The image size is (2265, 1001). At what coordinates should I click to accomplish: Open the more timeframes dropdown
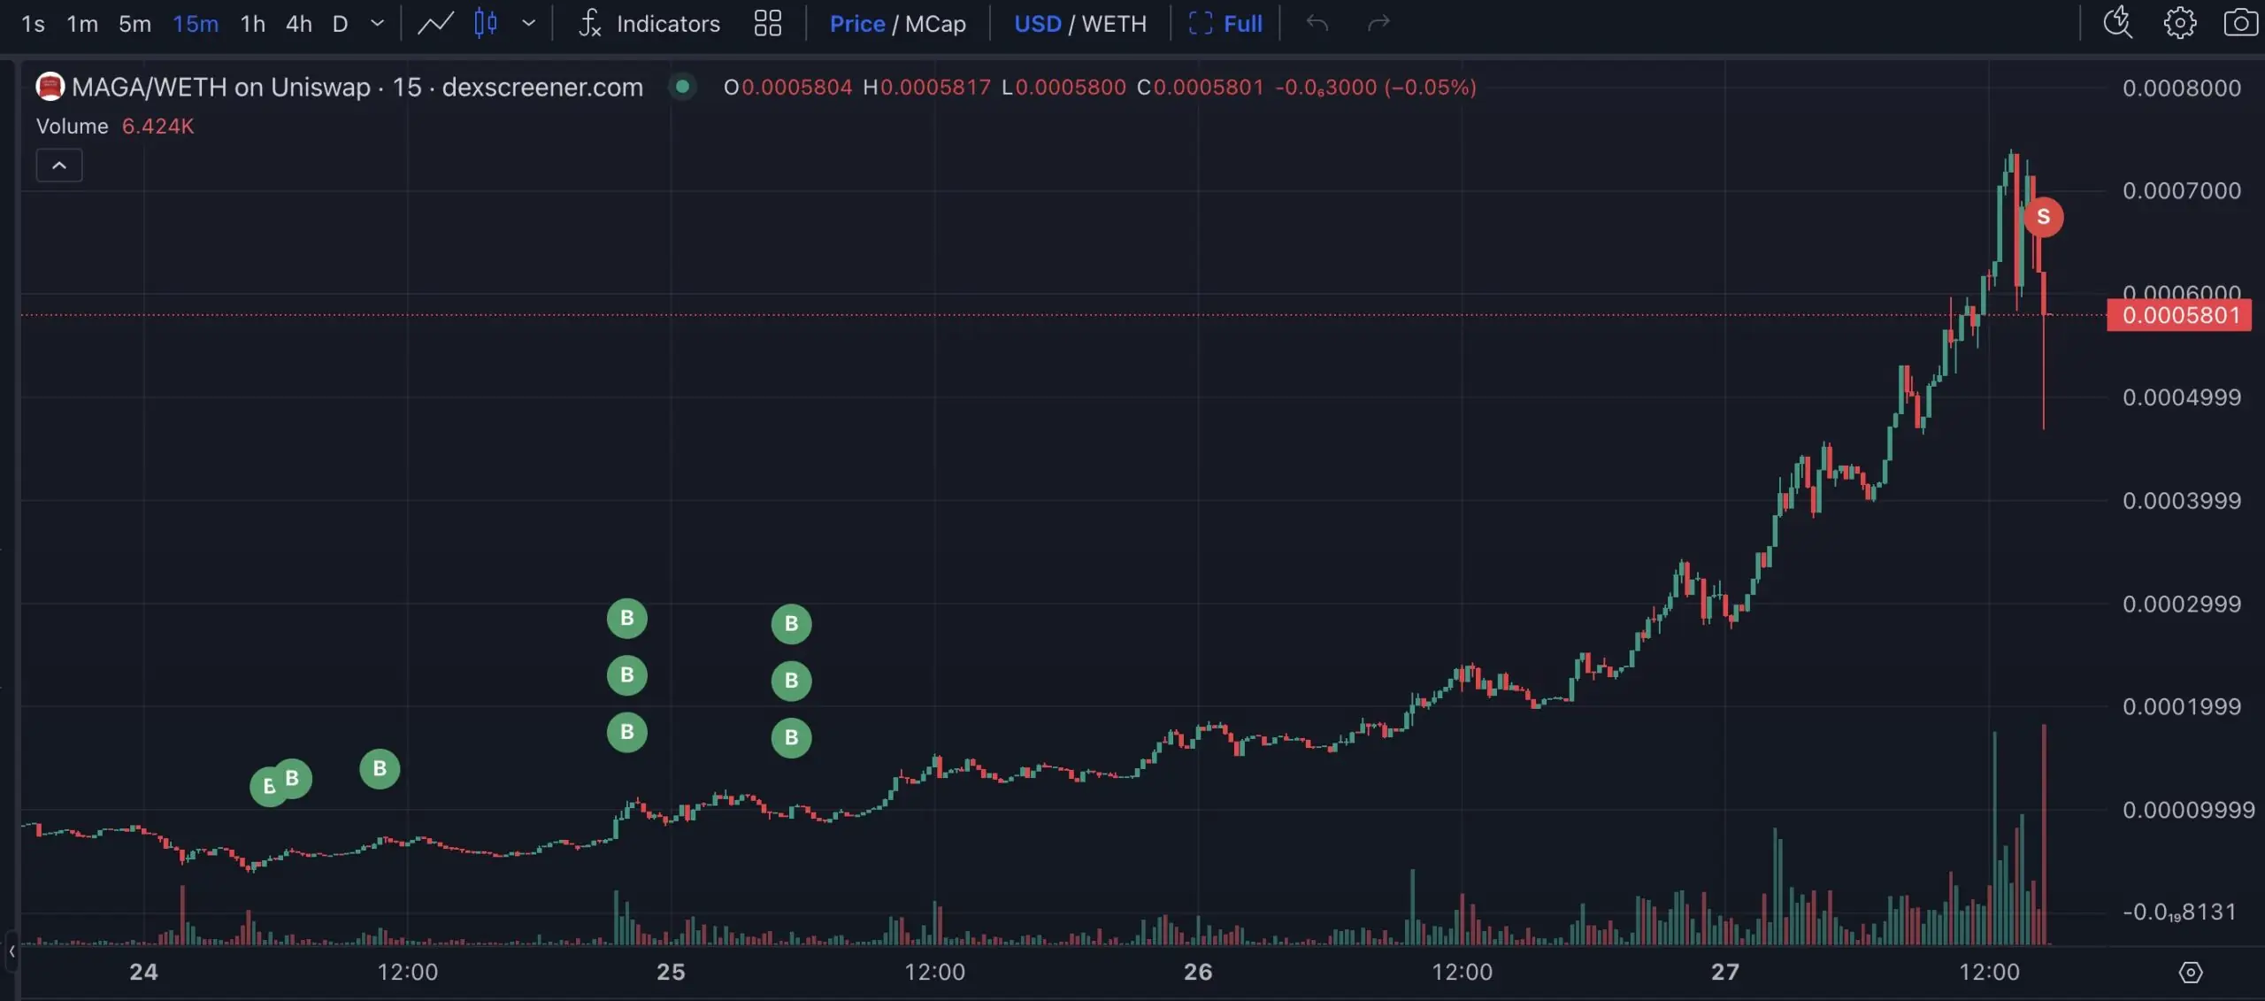[377, 24]
